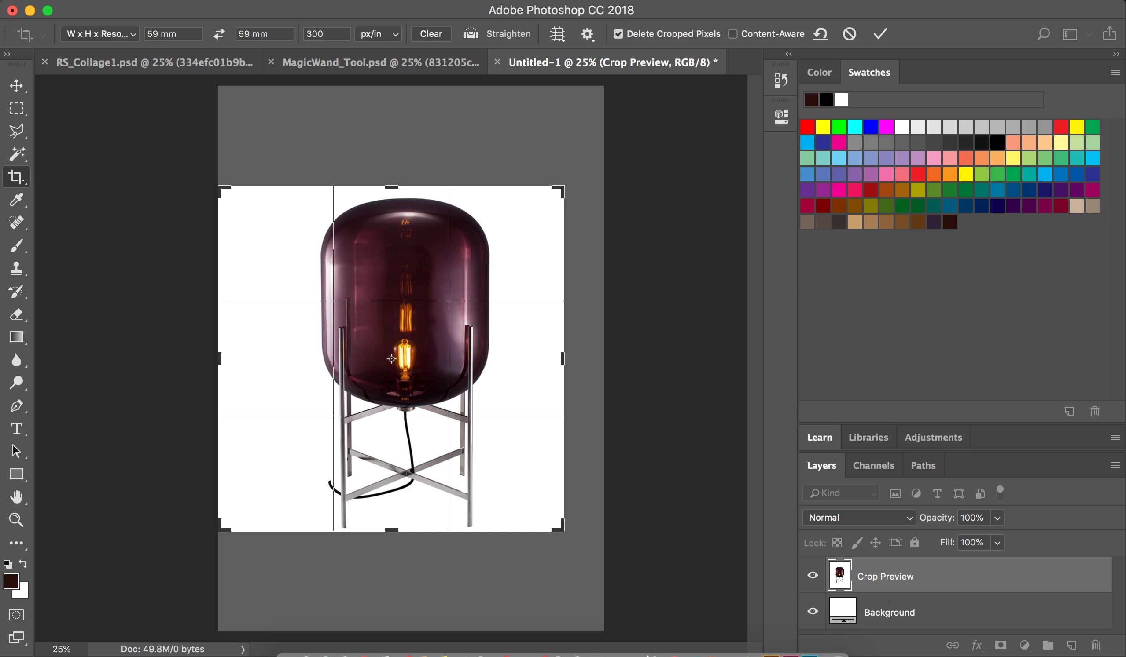Switch to the Channels tab
Viewport: 1126px width, 657px height.
point(873,466)
